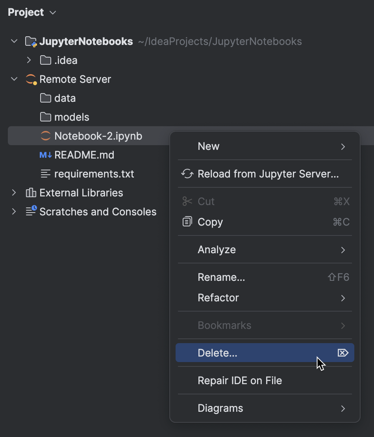The width and height of the screenshot is (374, 437).
Task: Expand the .idea folder
Action: click(x=28, y=60)
